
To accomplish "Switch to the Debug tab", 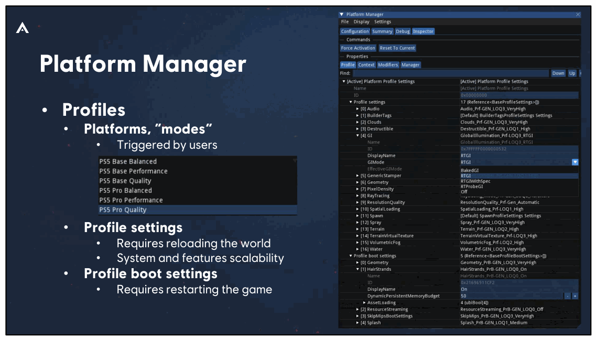I will click(403, 31).
